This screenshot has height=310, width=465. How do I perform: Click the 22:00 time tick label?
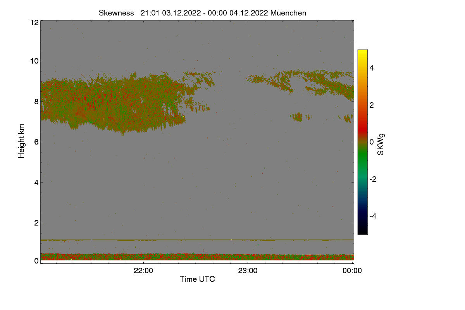pos(143,271)
